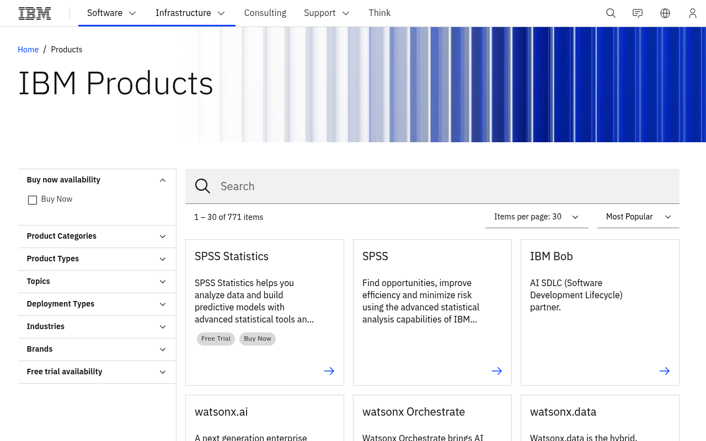
Task: Open the IBM Bob product title
Action: click(x=552, y=256)
